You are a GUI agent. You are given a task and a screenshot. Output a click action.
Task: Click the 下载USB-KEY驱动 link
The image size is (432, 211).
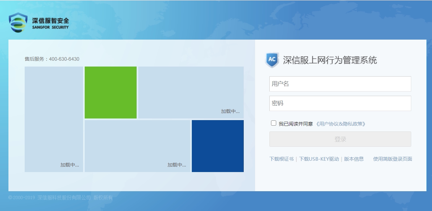pyautogui.click(x=319, y=159)
